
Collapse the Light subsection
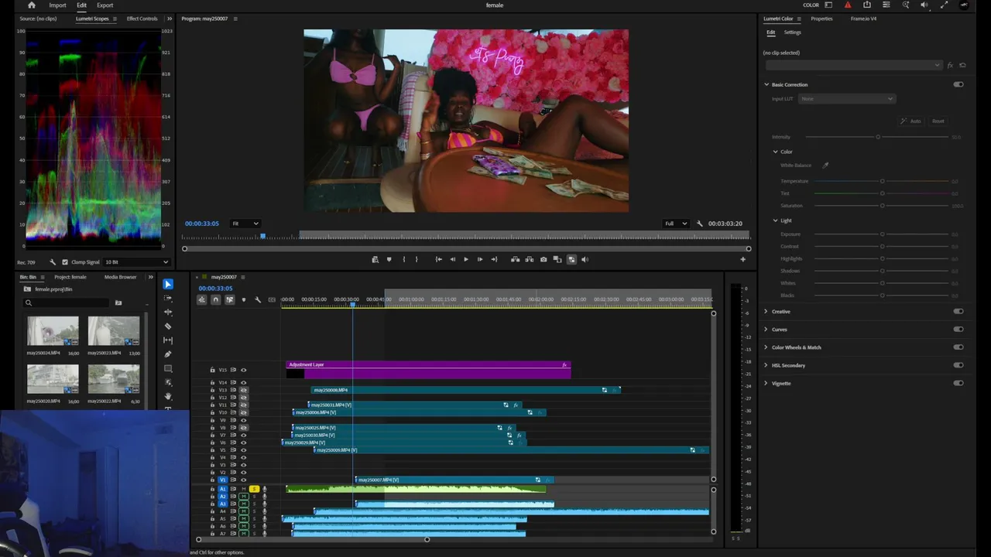pyautogui.click(x=776, y=220)
